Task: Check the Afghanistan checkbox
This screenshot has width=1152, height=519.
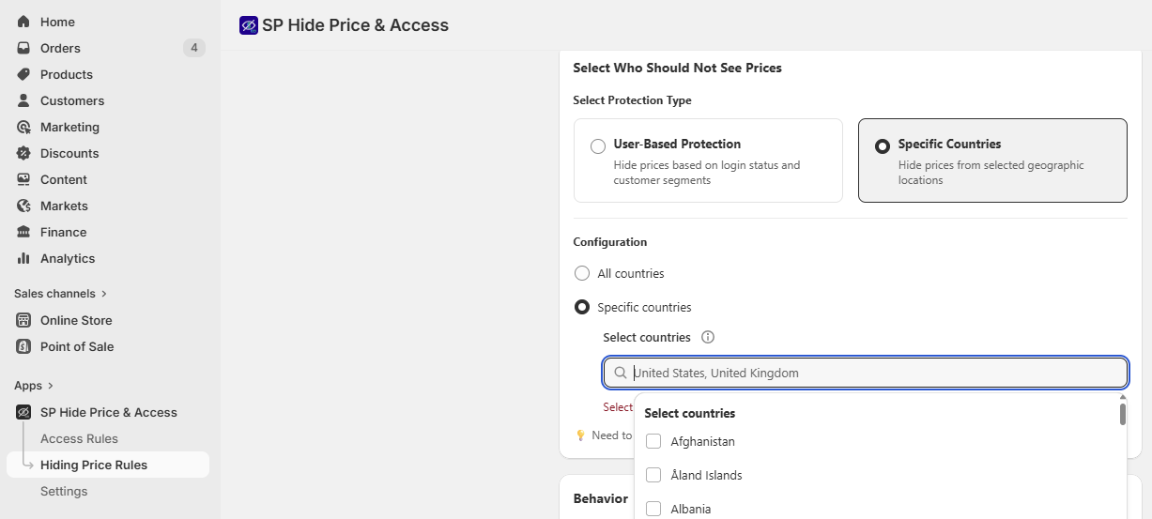Action: (653, 441)
